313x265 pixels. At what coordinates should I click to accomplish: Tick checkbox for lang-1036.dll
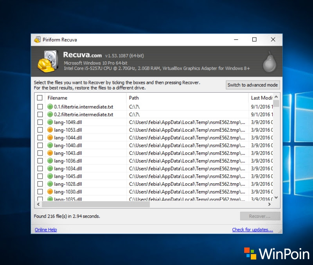[x=40, y=161]
